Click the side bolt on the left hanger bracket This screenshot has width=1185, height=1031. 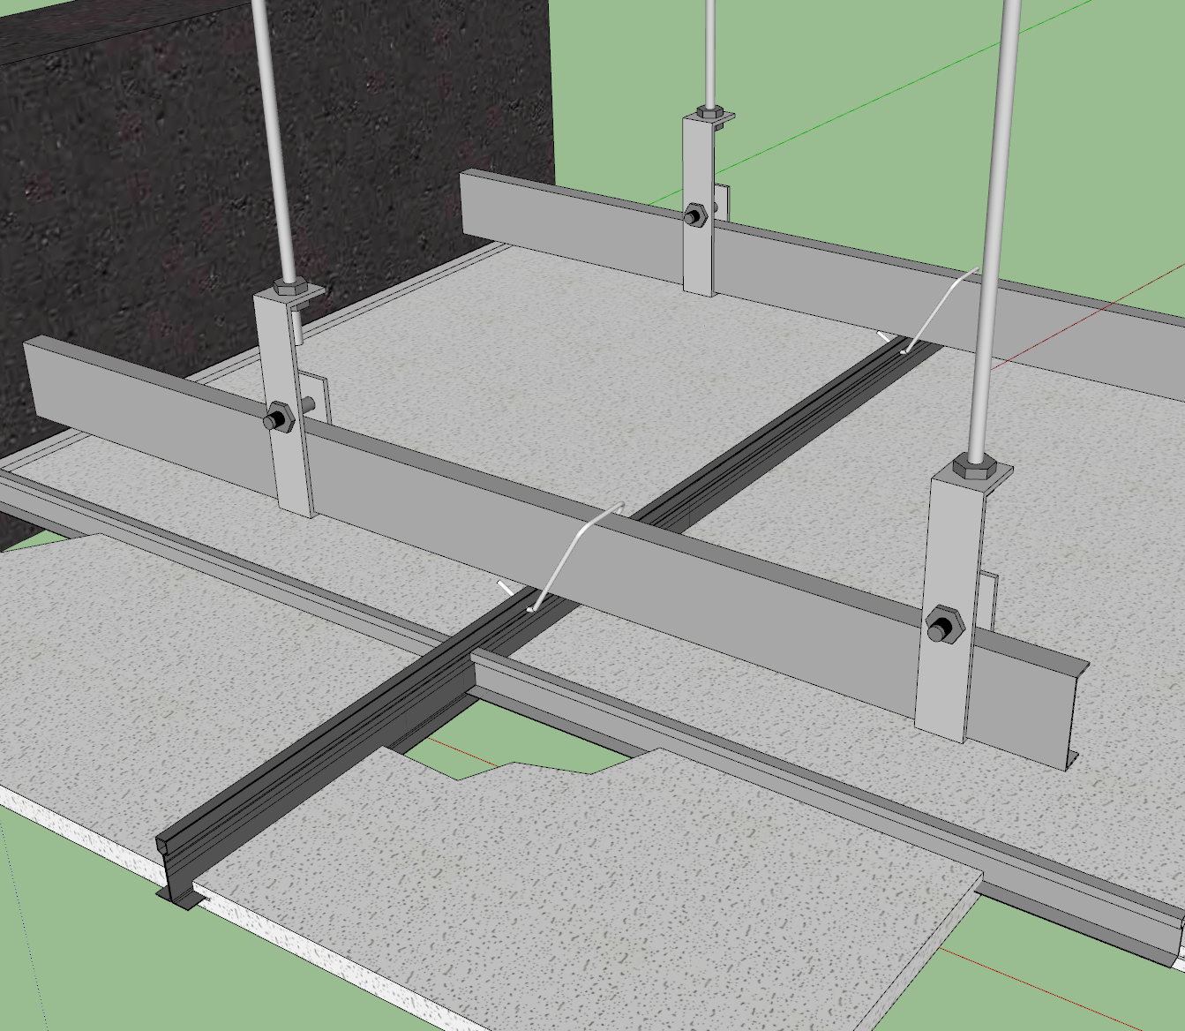tap(280, 420)
